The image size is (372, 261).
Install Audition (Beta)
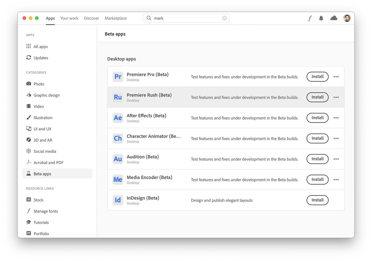[317, 159]
